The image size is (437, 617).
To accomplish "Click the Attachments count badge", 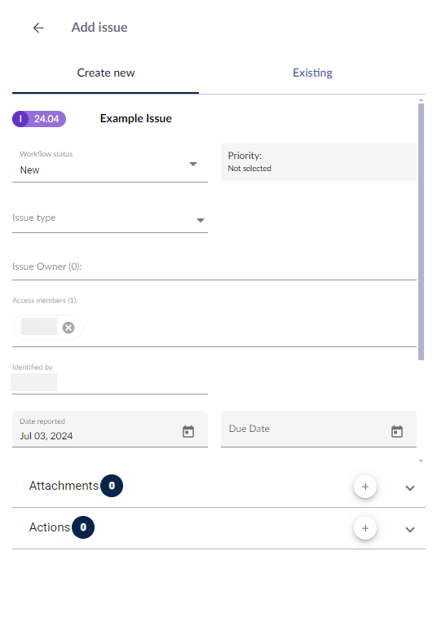I will [112, 486].
